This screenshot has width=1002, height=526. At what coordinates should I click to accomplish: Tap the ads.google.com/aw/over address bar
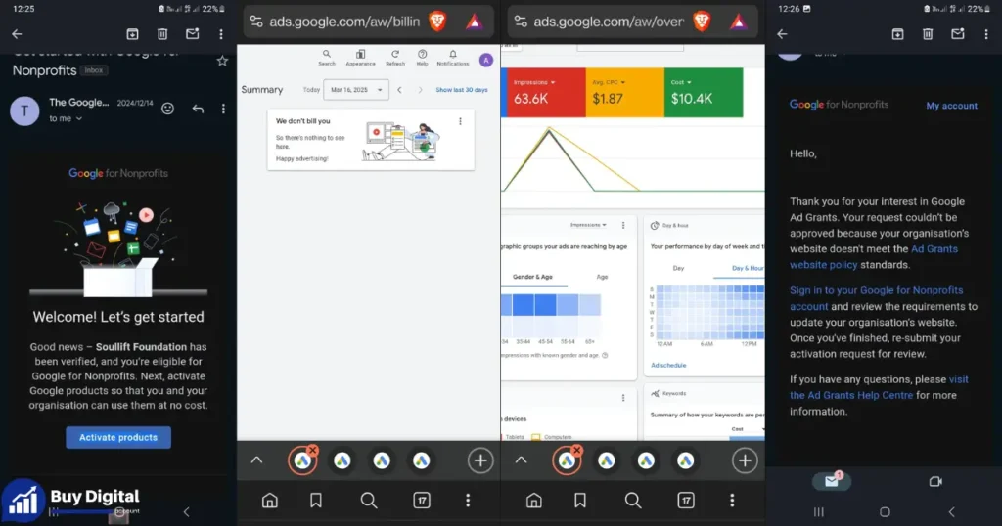pos(609,22)
